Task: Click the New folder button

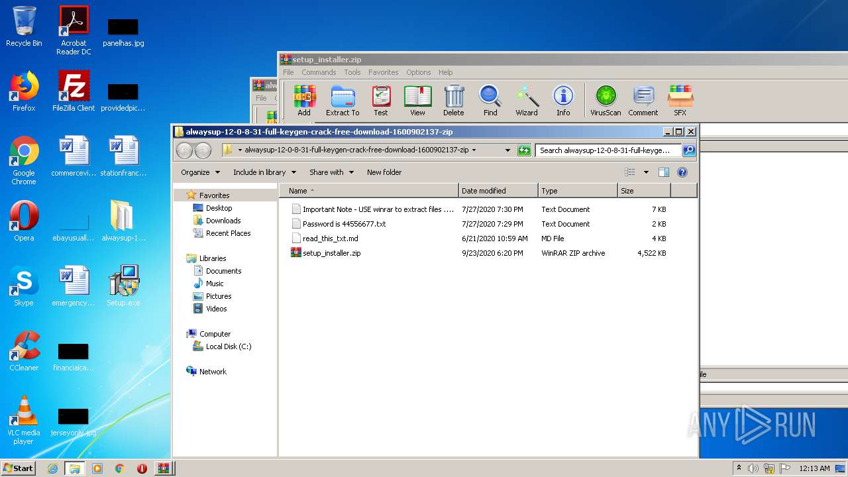Action: [x=384, y=172]
